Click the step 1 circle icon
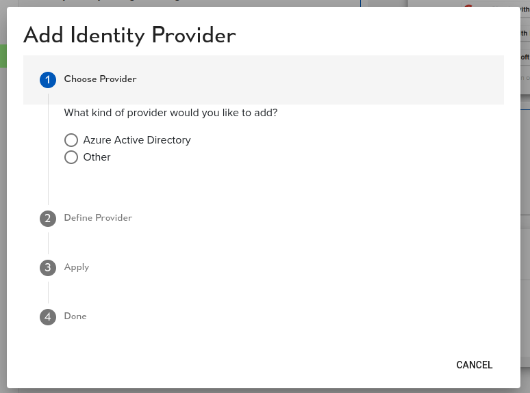This screenshot has height=393, width=530. pyautogui.click(x=48, y=80)
